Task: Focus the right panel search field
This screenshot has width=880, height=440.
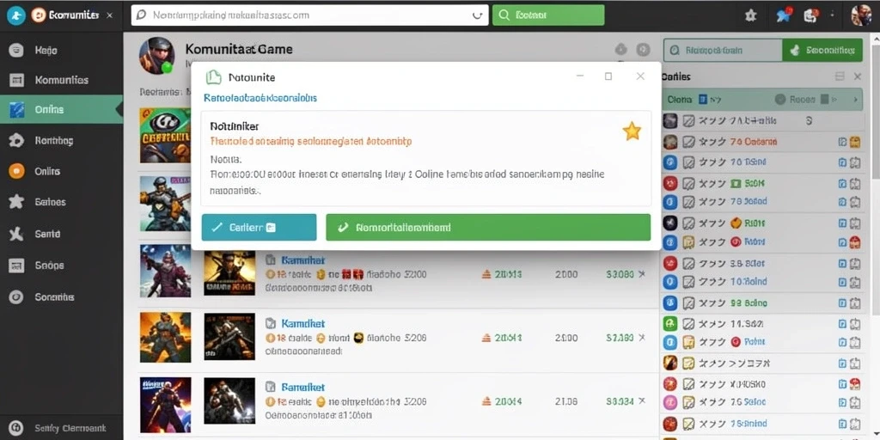Action: click(x=723, y=50)
